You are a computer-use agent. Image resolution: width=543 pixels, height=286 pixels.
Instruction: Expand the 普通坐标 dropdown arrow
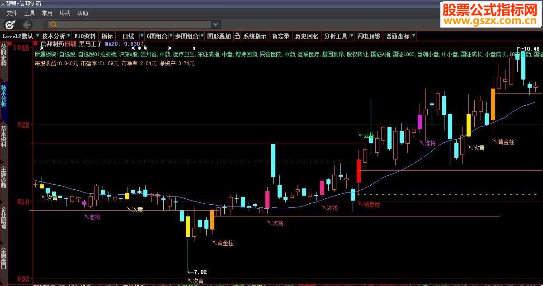point(413,36)
